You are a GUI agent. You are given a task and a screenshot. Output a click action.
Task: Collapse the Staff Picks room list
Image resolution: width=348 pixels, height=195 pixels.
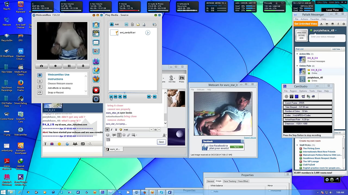[x=297, y=145]
